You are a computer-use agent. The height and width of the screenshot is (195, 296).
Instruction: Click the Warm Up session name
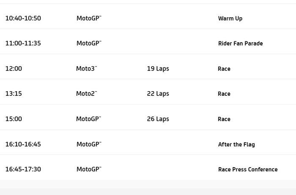pos(230,19)
